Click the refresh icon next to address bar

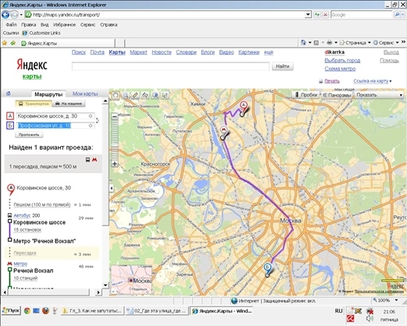click(317, 15)
